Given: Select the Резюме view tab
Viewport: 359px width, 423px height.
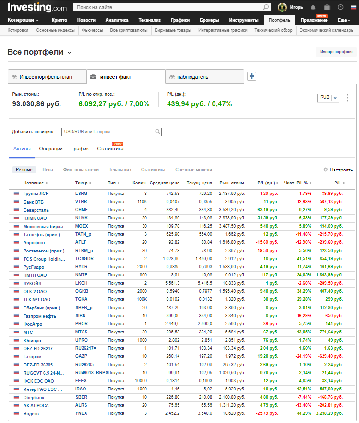Looking at the screenshot, I should (24, 170).
